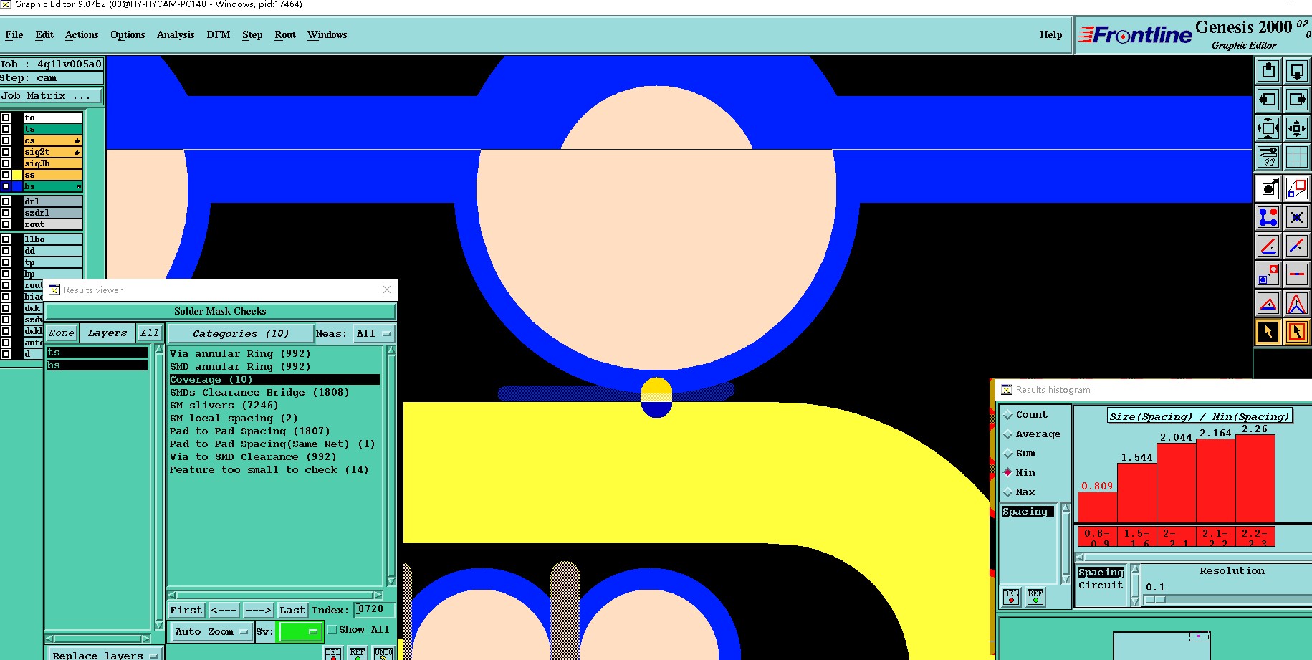This screenshot has height=660, width=1312.
Task: Open the File menu
Action: pos(14,34)
